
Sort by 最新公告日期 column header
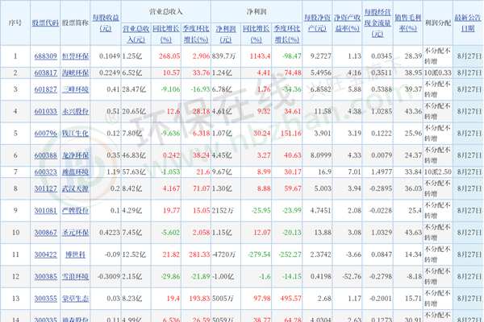[x=468, y=23]
